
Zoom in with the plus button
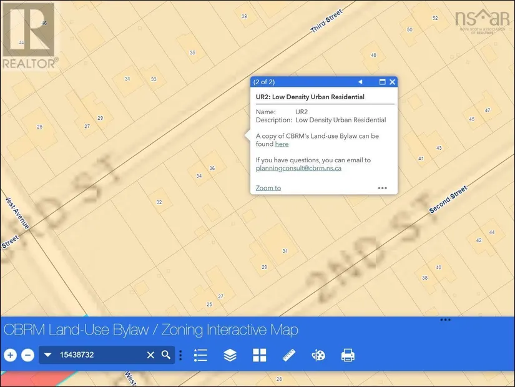coord(10,355)
